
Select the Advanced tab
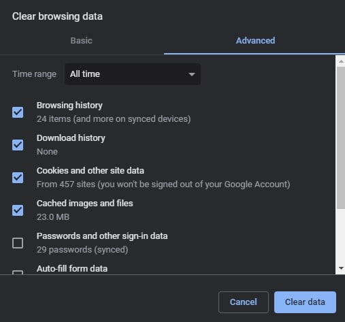tap(255, 41)
